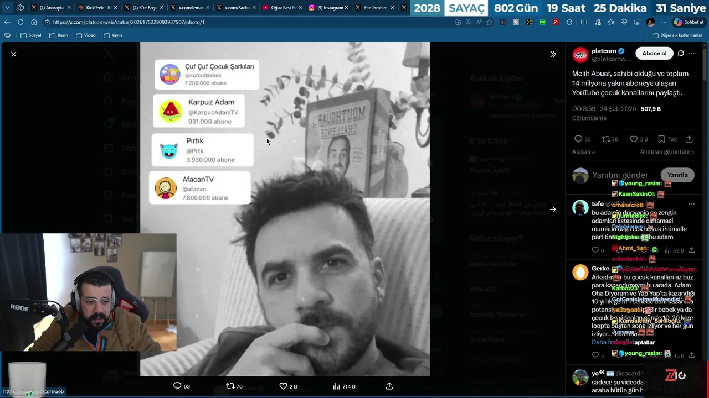Open browser profile avatar
Image resolution: width=709 pixels, height=398 pixels.
[650, 22]
